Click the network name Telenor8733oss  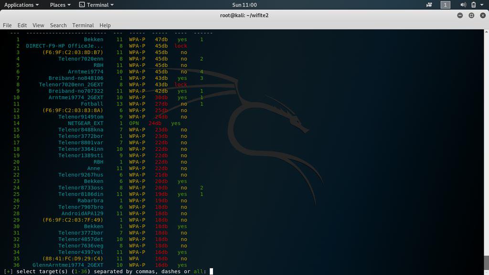80,188
